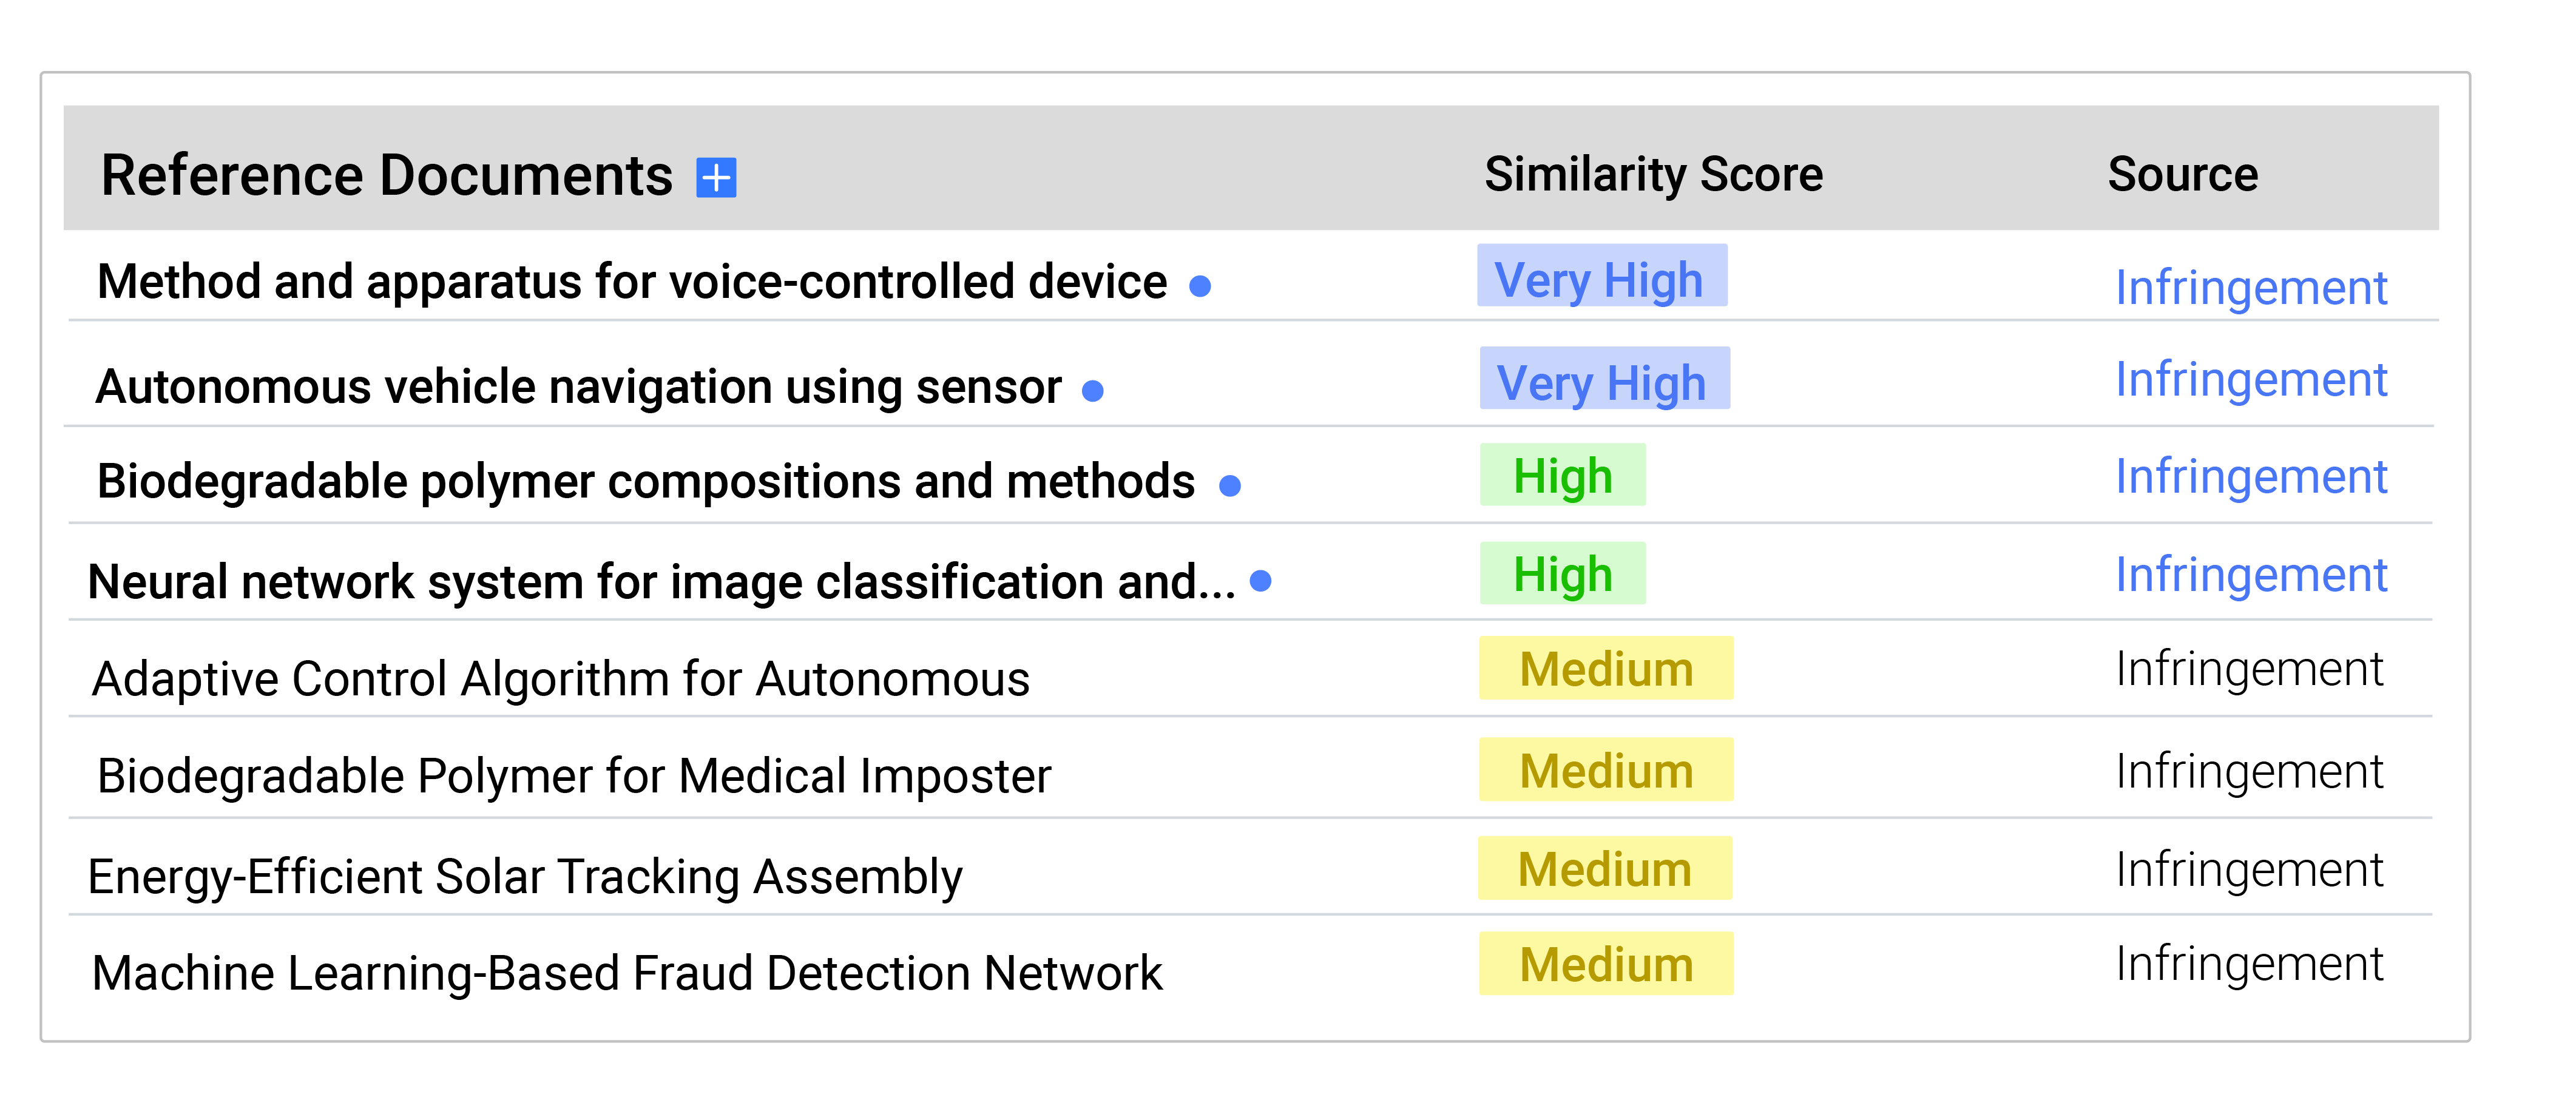This screenshot has width=2576, height=1114.
Task: Click Medium badge for Adaptive Control Algorithm
Action: pos(1605,668)
